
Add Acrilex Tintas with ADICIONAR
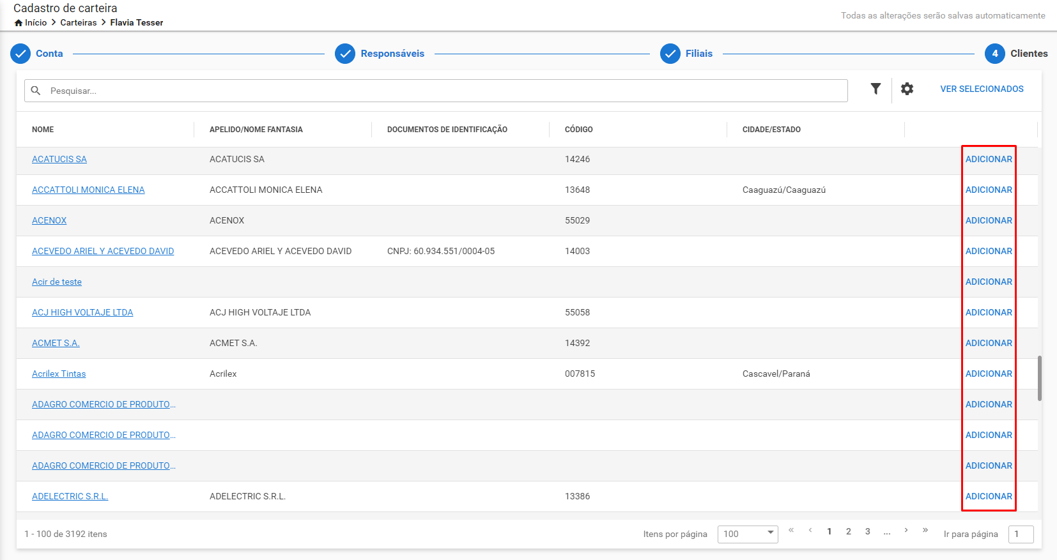pos(989,374)
